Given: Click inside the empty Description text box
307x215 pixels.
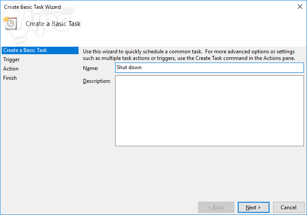Looking at the screenshot, I should (x=209, y=111).
